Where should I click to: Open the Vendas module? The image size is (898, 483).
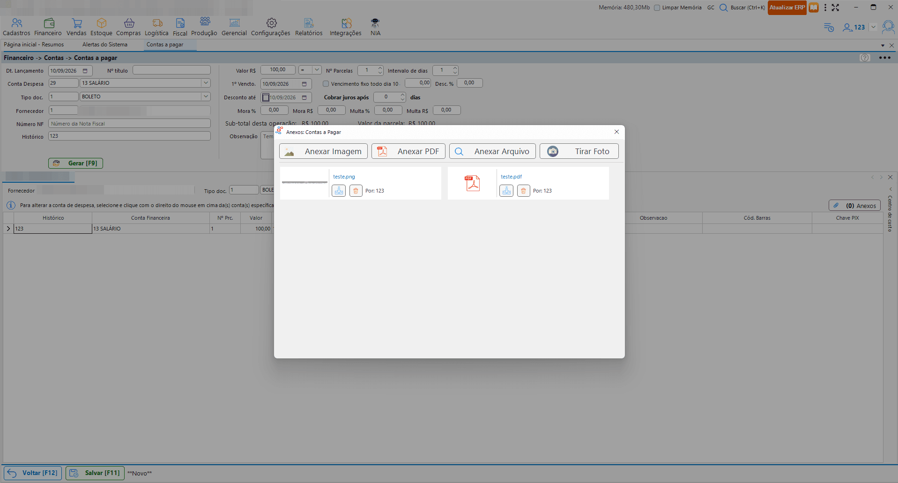[76, 27]
